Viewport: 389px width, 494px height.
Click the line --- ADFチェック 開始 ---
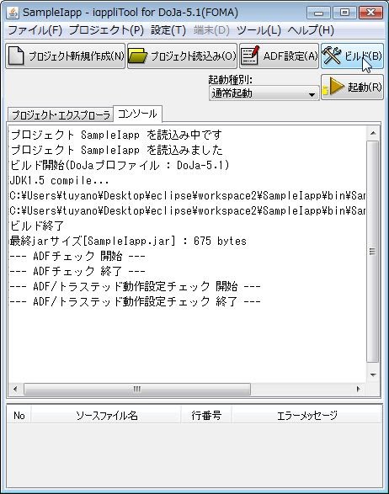click(x=77, y=256)
